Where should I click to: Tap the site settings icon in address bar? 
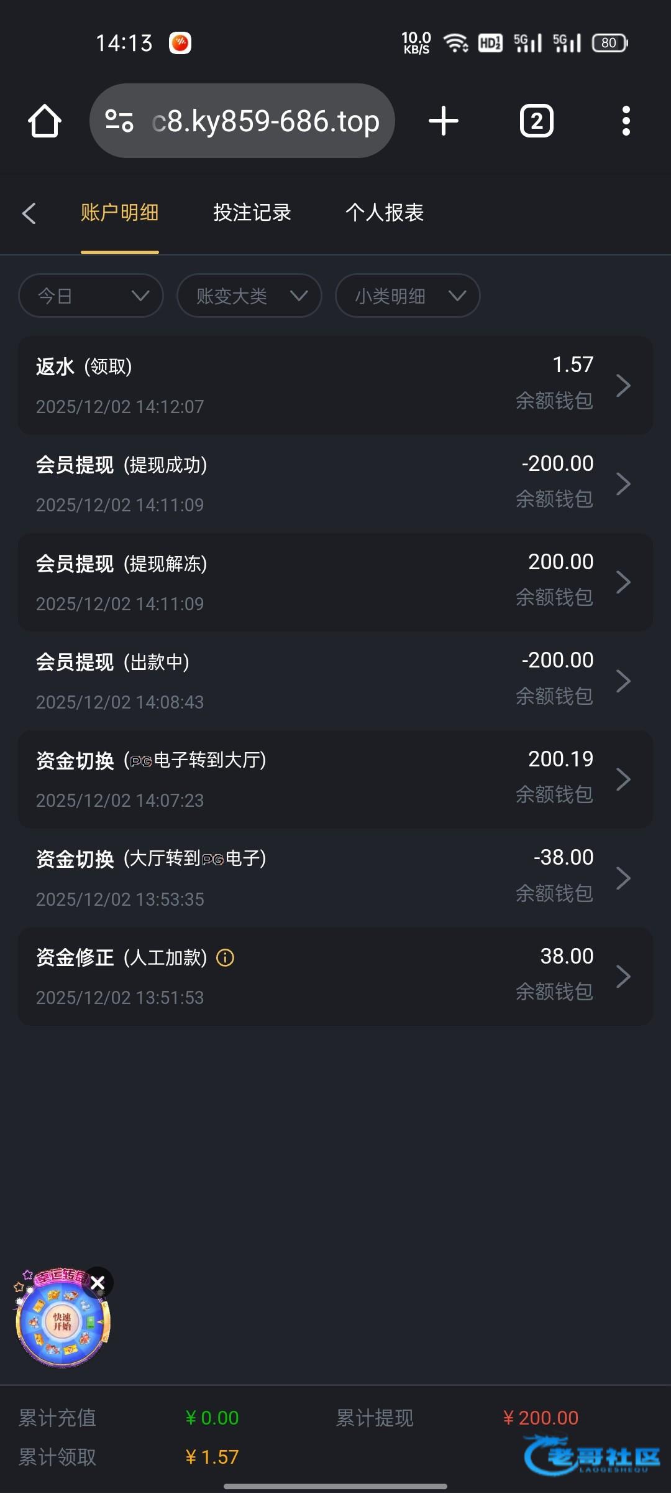119,121
